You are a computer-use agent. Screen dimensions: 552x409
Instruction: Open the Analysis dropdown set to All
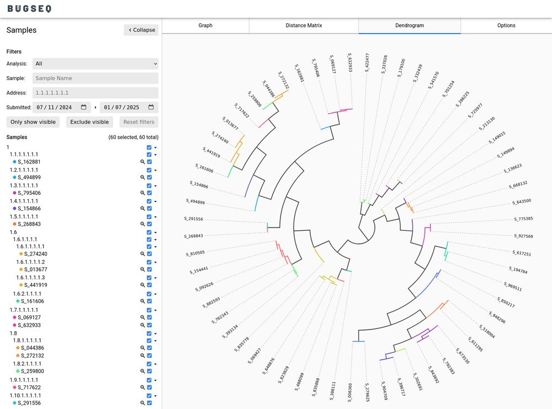(95, 63)
